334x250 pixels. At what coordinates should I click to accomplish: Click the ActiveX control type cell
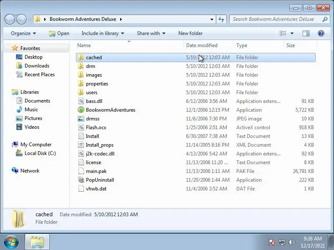click(253, 127)
